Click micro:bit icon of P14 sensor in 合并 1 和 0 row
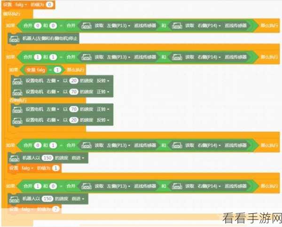Viewport: 282px width, 227px height. coord(177,187)
